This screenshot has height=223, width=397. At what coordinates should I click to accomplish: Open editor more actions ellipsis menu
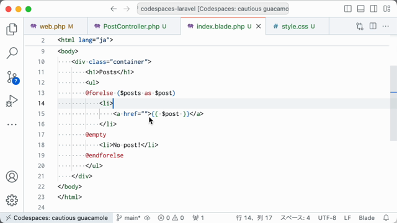(385, 26)
